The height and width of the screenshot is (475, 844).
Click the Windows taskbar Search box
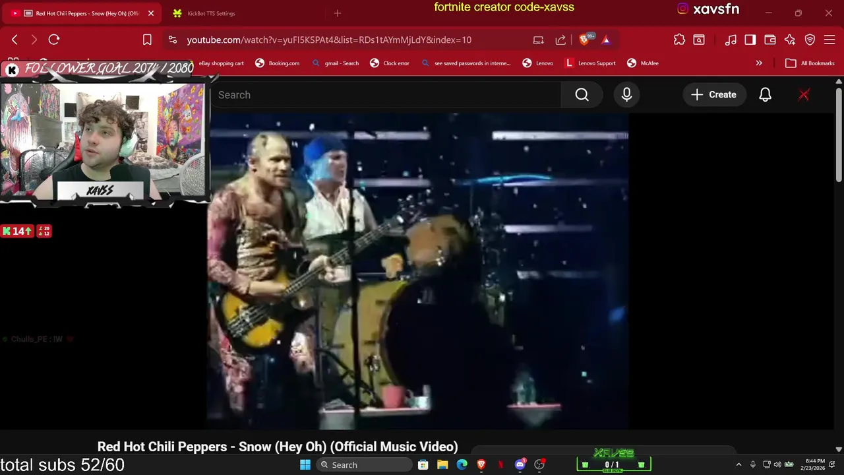point(363,464)
